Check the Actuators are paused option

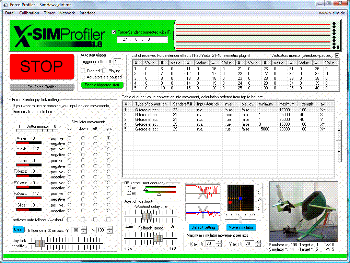pos(83,77)
